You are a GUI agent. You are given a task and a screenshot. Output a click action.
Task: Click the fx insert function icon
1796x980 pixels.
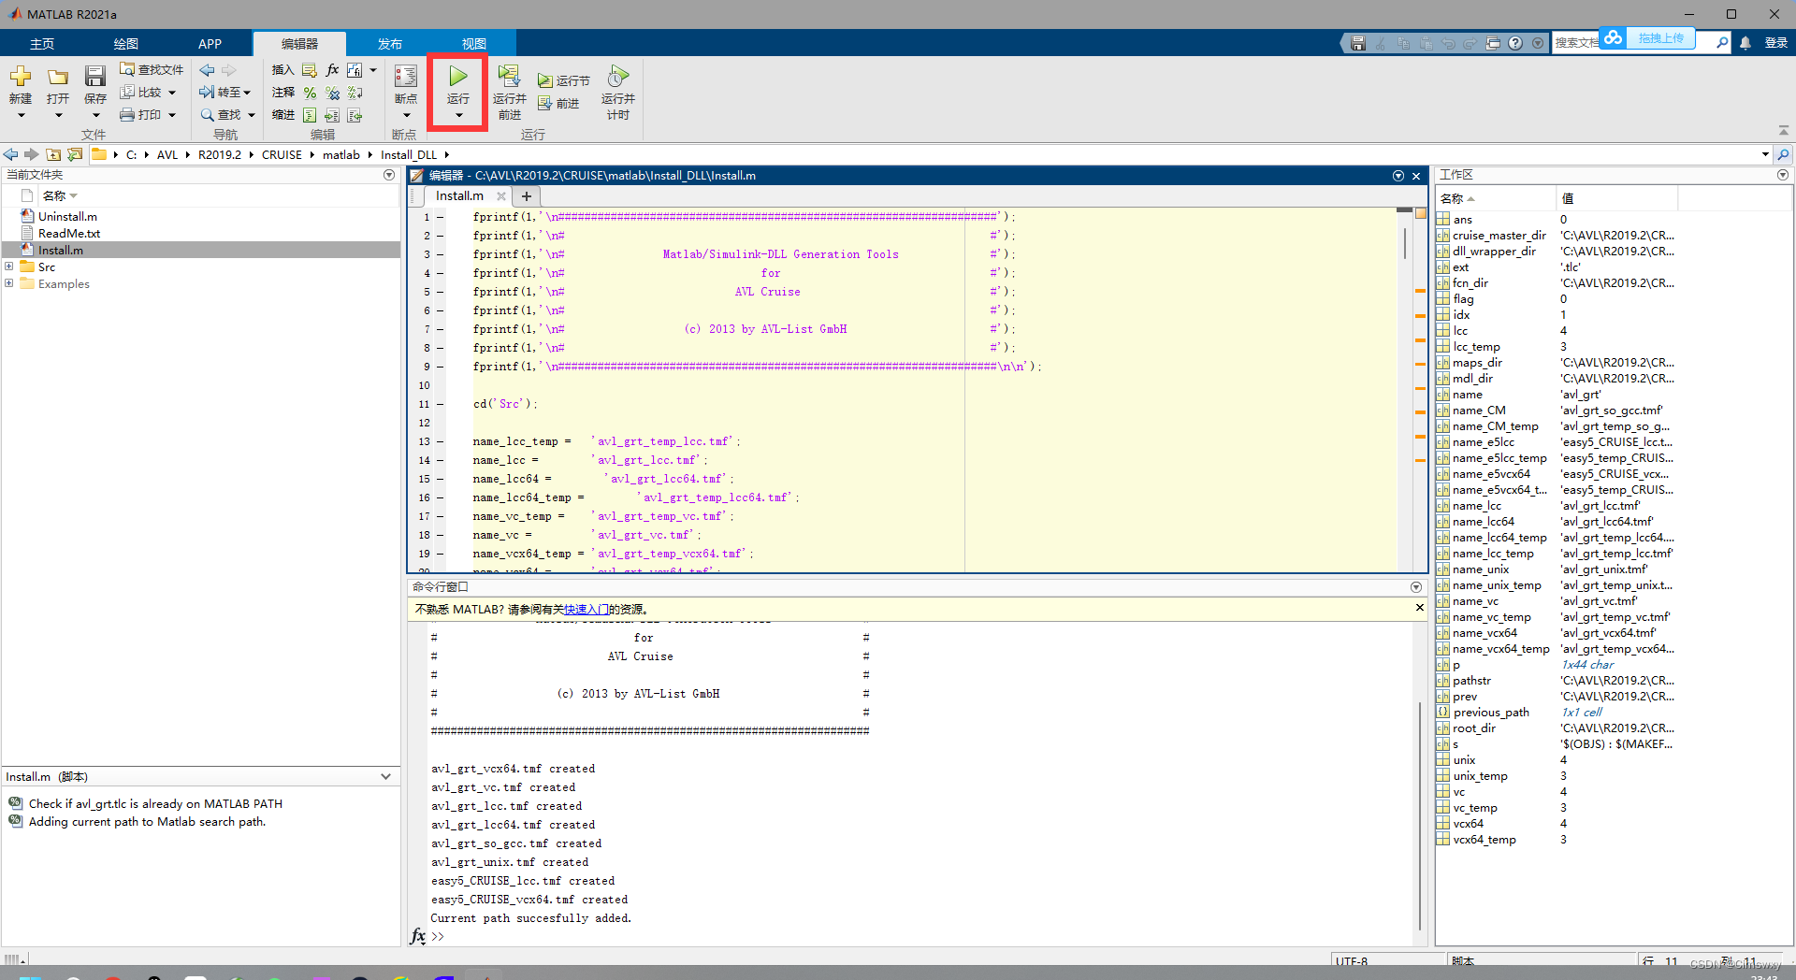pos(332,70)
